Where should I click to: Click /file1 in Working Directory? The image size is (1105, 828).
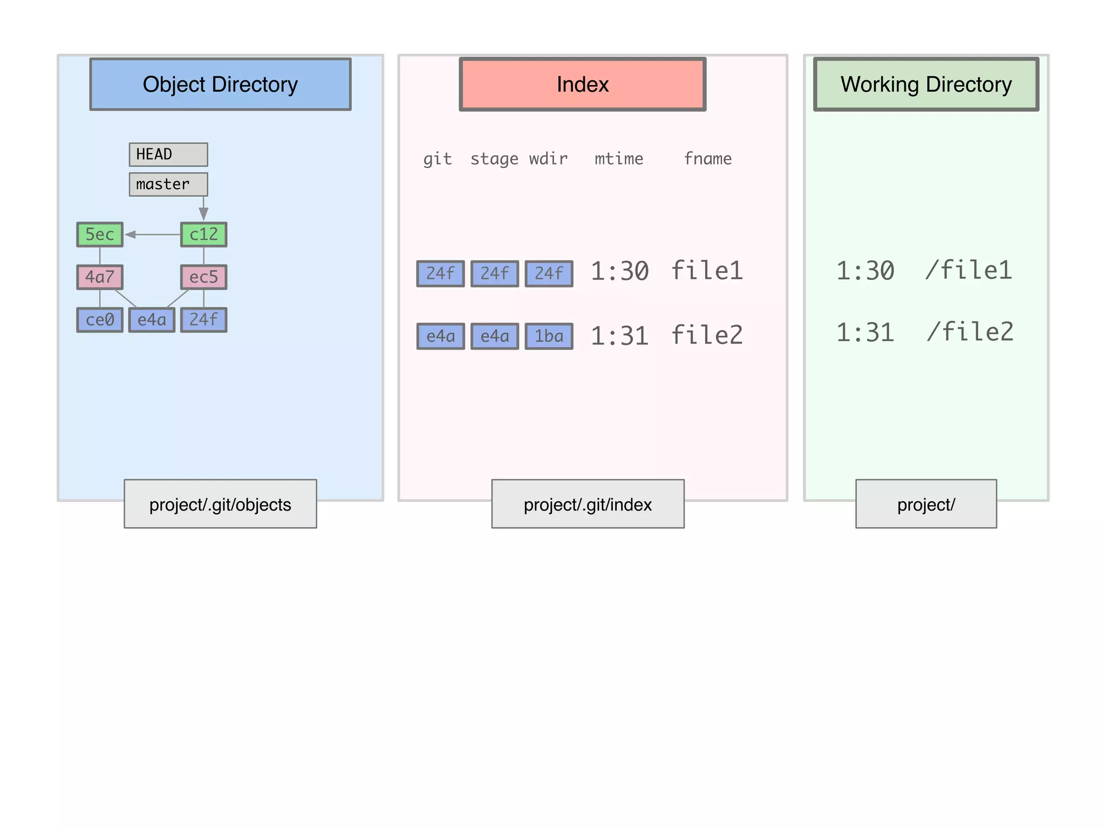tap(969, 270)
